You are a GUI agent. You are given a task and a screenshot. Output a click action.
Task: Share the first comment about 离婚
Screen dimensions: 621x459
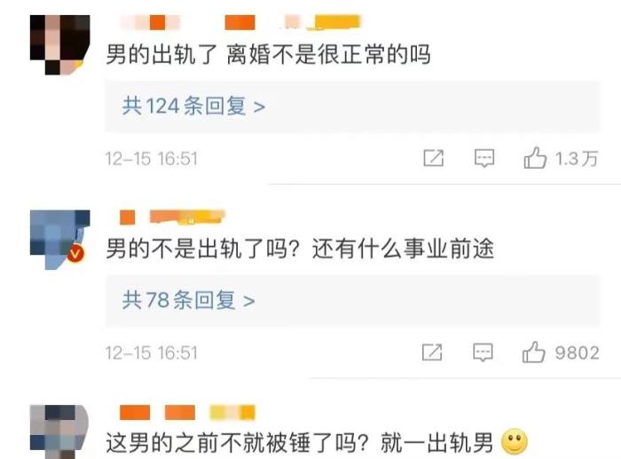(x=433, y=158)
